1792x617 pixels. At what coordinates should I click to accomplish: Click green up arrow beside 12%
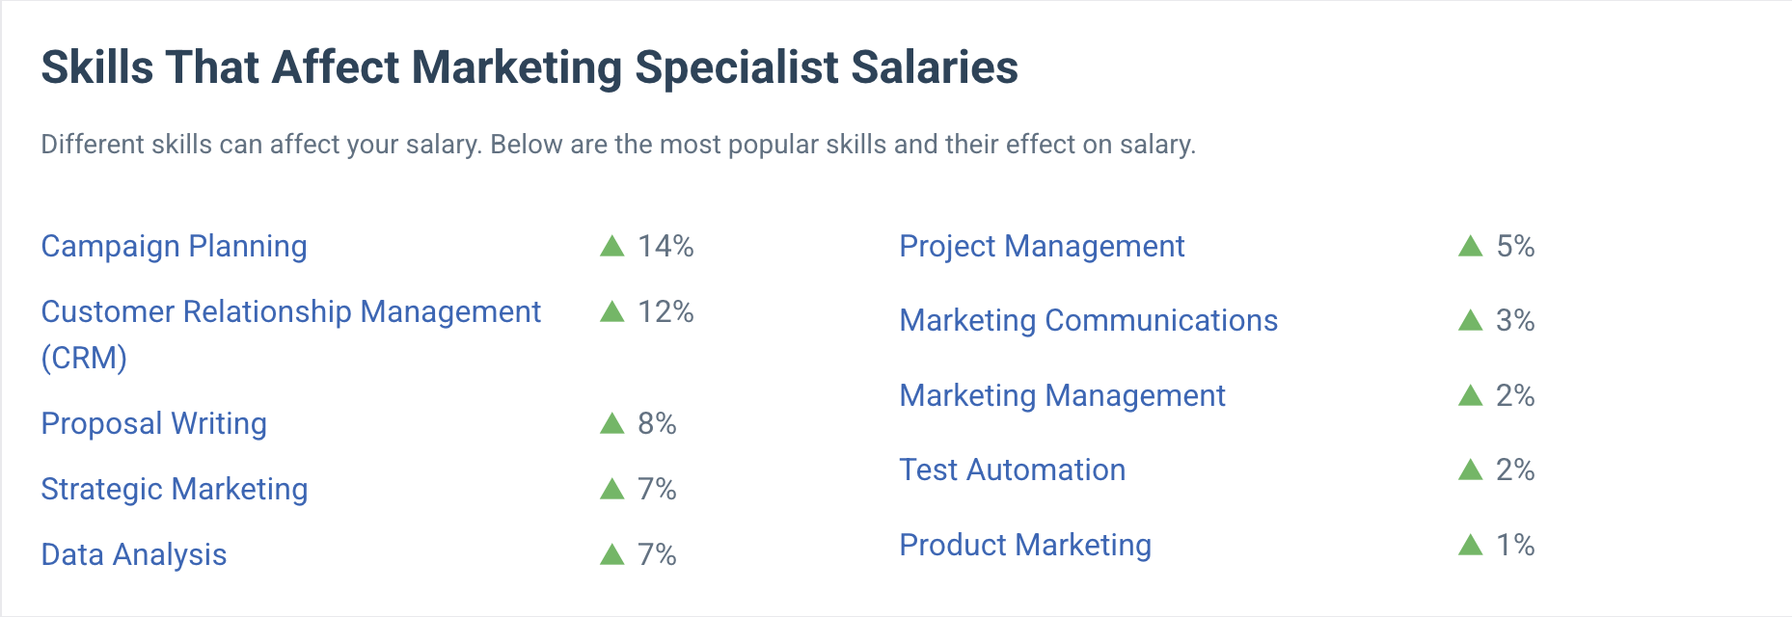612,311
